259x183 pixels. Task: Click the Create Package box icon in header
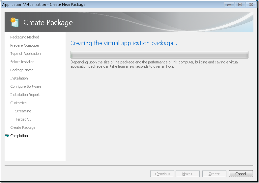(x=14, y=22)
